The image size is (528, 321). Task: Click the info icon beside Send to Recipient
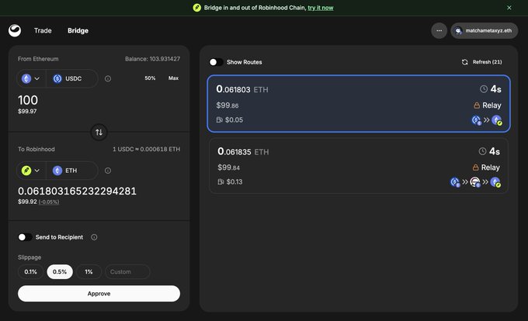tap(94, 237)
